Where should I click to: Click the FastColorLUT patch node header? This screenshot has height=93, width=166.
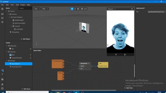coord(84,63)
